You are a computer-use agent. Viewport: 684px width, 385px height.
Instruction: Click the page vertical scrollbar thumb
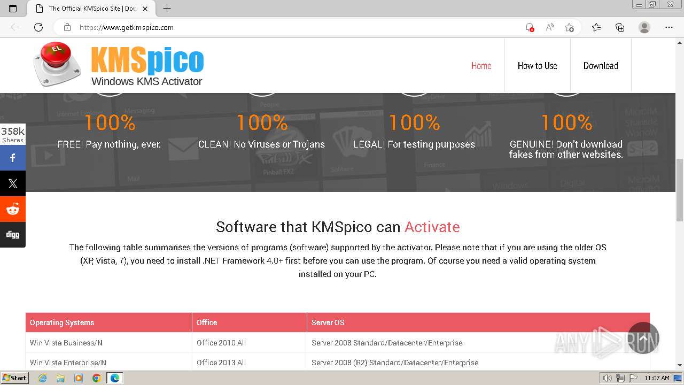pyautogui.click(x=680, y=190)
